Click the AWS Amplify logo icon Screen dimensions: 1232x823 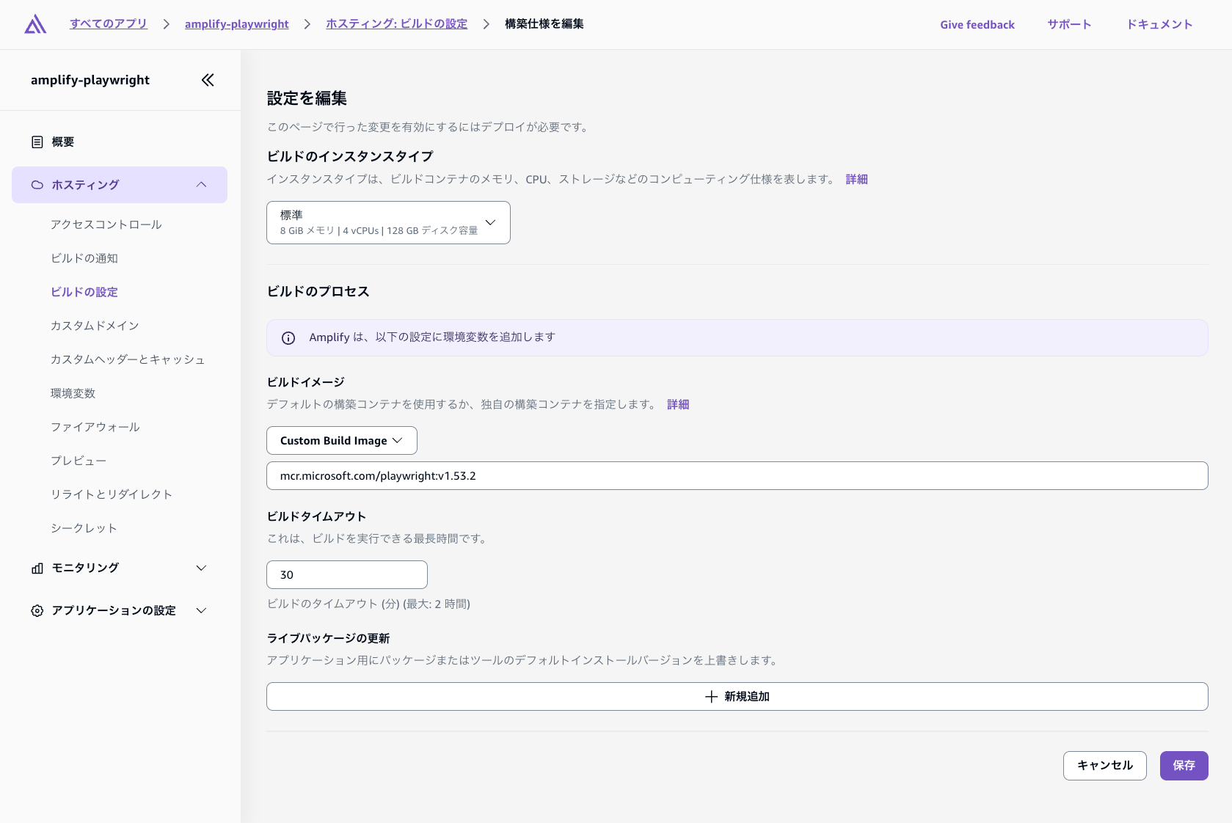pos(35,24)
